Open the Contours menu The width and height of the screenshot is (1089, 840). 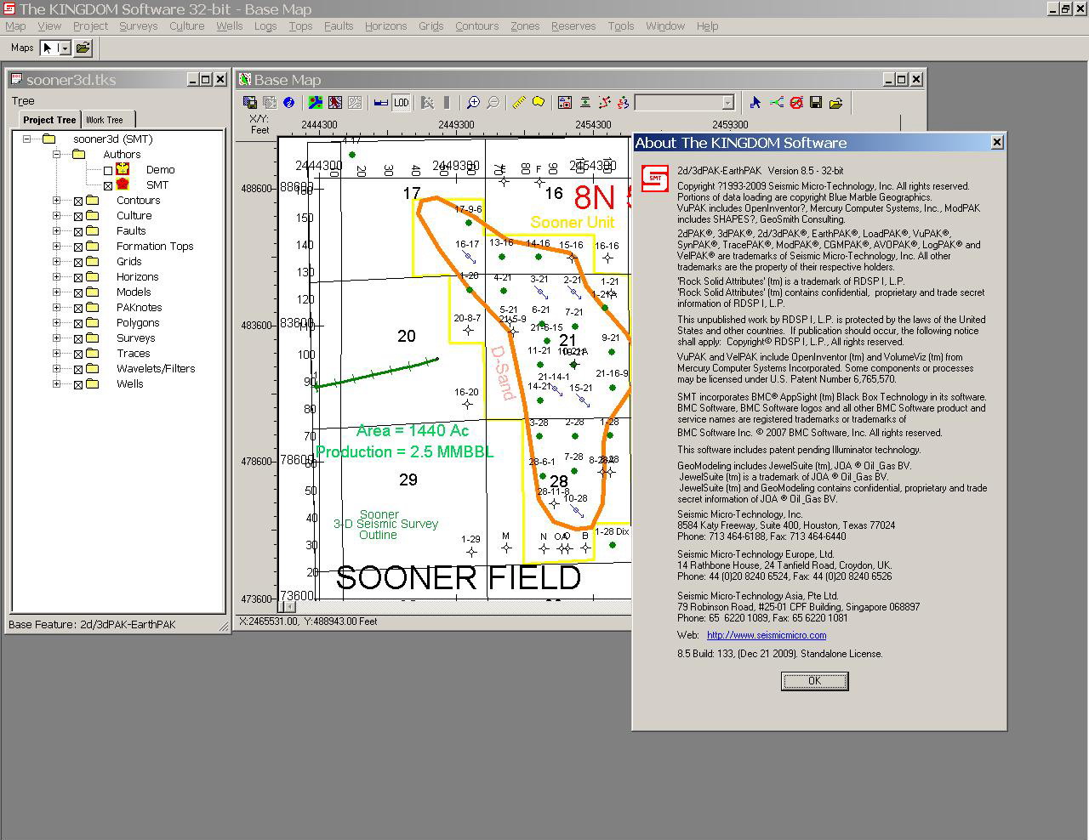[476, 26]
